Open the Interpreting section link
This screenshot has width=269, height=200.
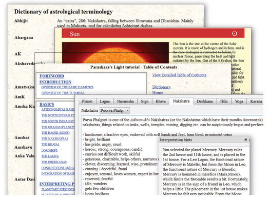[x=57, y=184]
